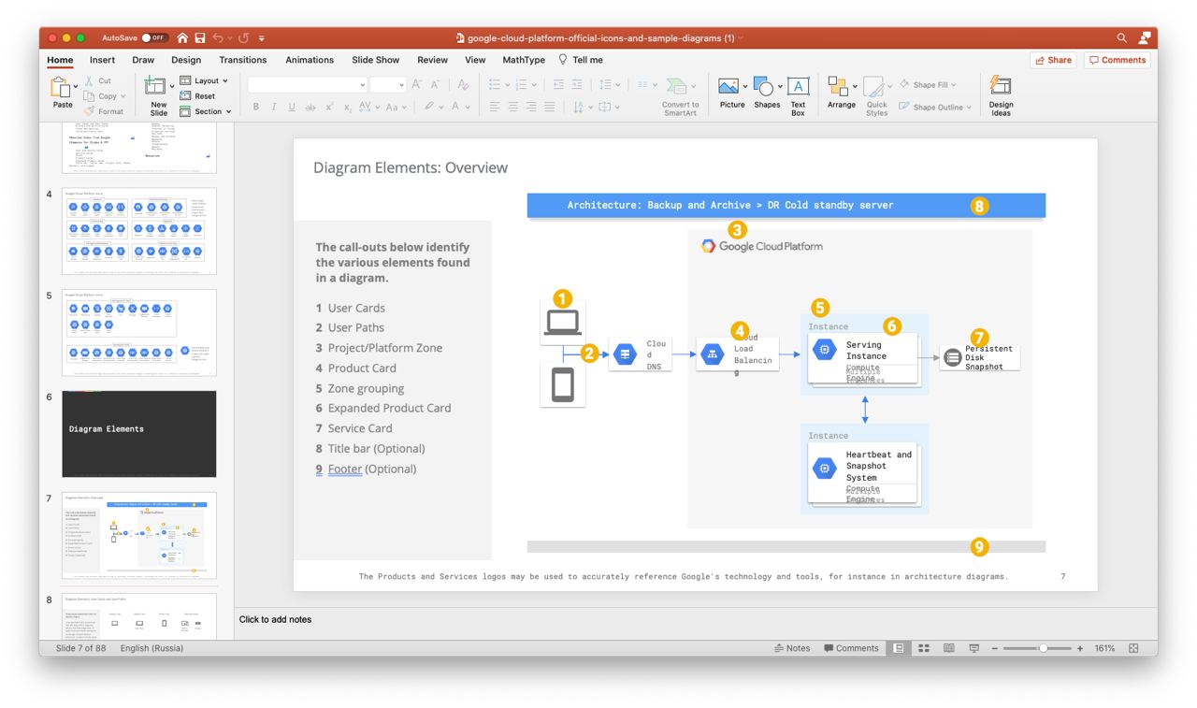Click the numbered list icon
1197x708 pixels.
click(521, 84)
